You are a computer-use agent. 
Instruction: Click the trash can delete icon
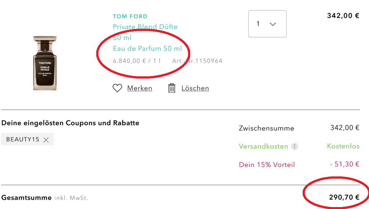click(172, 88)
